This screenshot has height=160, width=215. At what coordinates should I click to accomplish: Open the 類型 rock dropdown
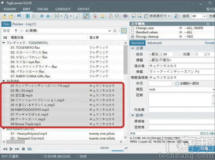[x=214, y=89]
